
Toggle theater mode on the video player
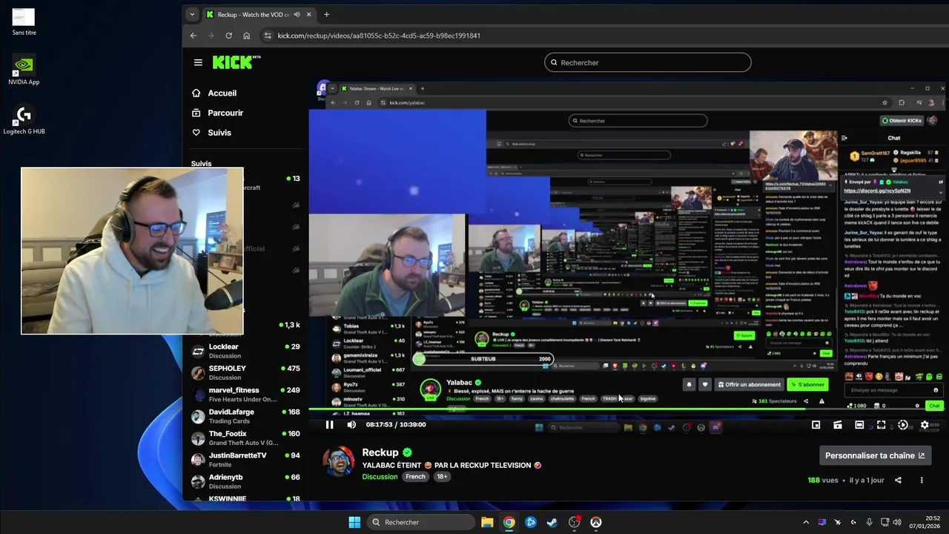click(859, 425)
